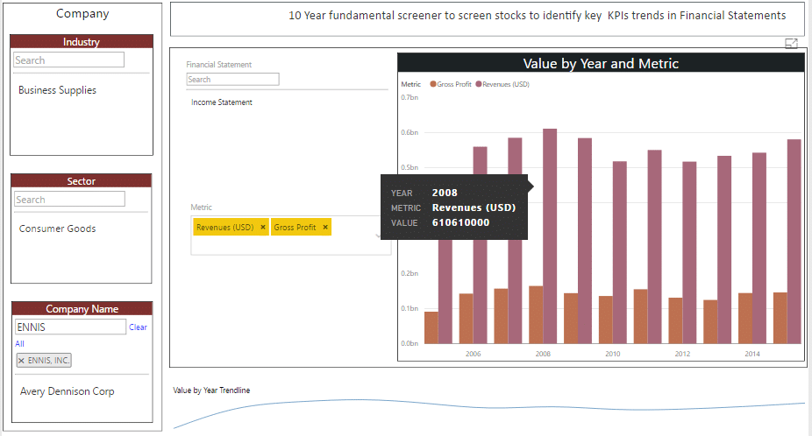The height and width of the screenshot is (436, 812).
Task: Toggle Gross Profit legend item
Action: (x=451, y=84)
